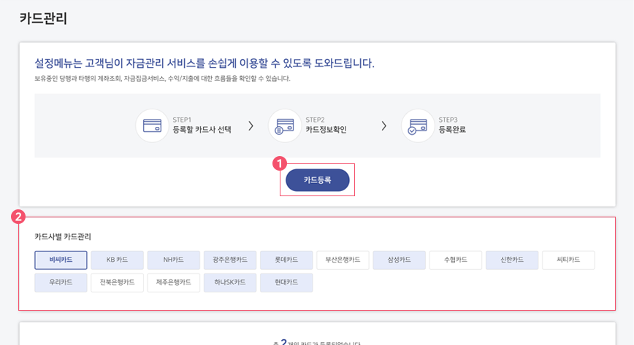Click the STEP2 card info check icon
634x345 pixels.
pos(285,125)
